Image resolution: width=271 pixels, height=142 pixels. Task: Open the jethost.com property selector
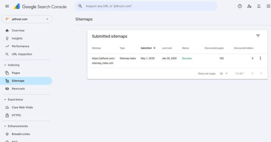[x=27, y=19]
